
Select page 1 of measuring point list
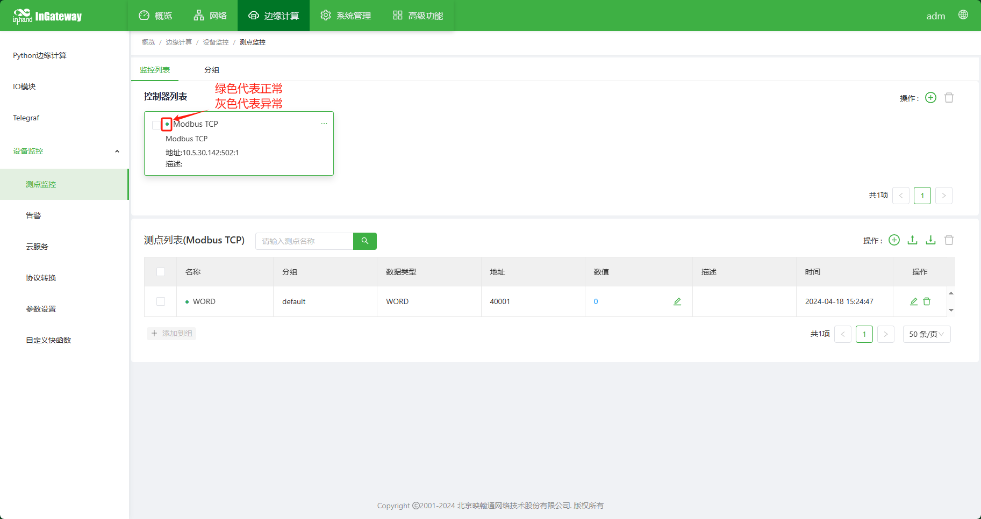tap(864, 334)
